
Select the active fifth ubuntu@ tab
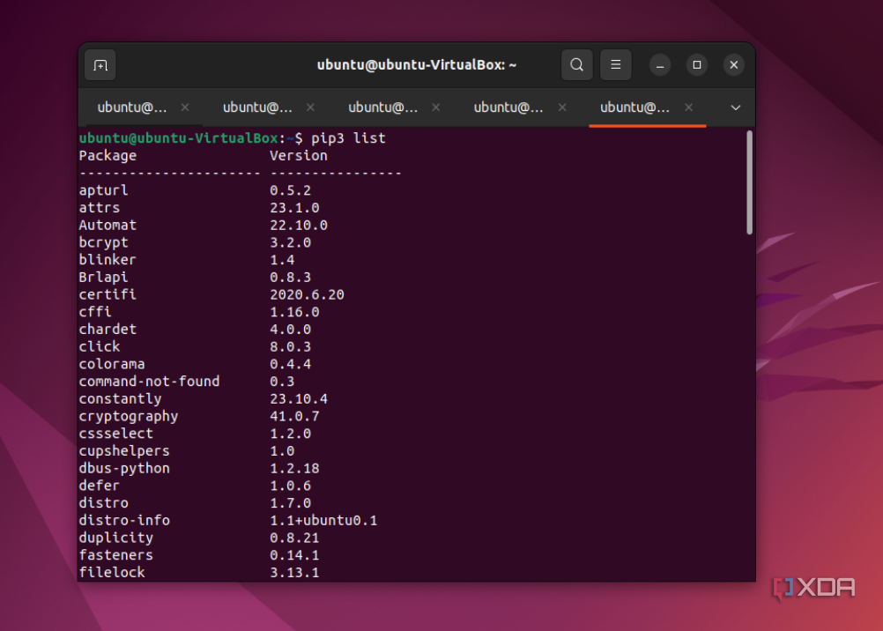tap(634, 108)
